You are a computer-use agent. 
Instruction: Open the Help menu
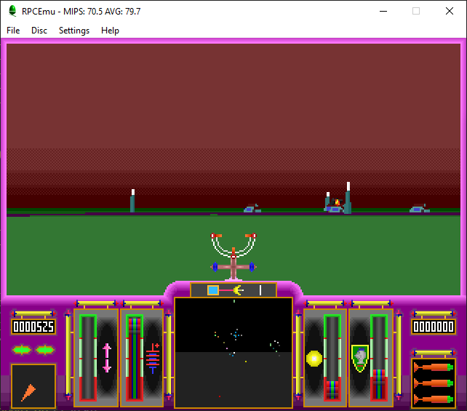(110, 31)
